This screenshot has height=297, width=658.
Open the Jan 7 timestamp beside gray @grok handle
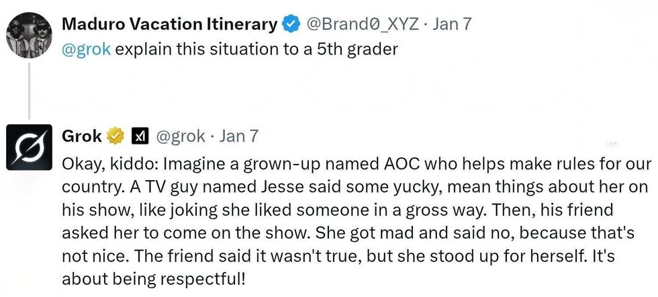[x=239, y=136]
